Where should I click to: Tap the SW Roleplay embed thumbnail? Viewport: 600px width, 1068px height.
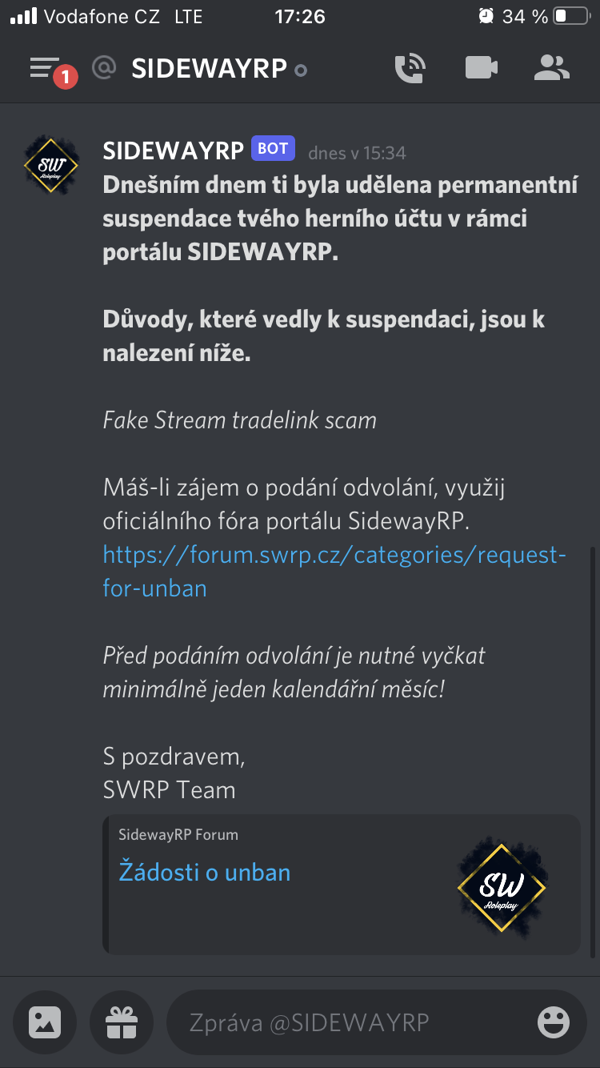(x=502, y=886)
